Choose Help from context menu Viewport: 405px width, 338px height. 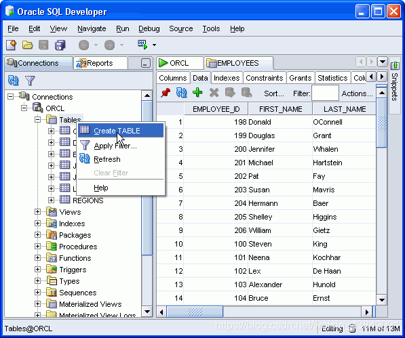tap(121, 188)
